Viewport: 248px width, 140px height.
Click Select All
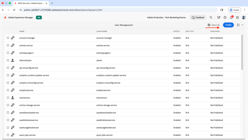coord(214,25)
